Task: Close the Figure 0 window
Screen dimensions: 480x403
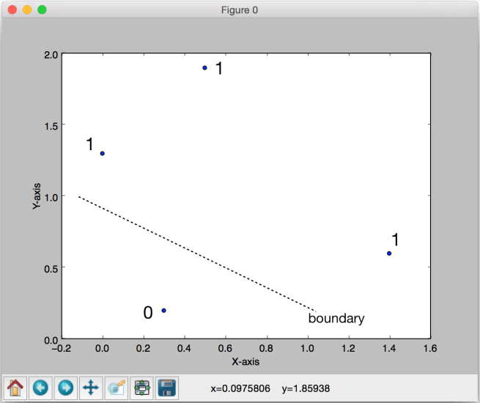Action: point(12,10)
